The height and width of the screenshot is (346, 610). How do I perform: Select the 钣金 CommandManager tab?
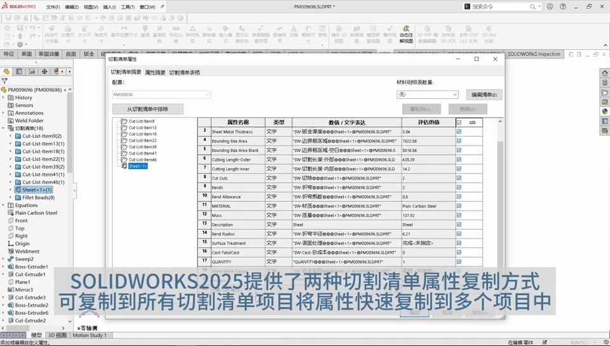[89, 53]
